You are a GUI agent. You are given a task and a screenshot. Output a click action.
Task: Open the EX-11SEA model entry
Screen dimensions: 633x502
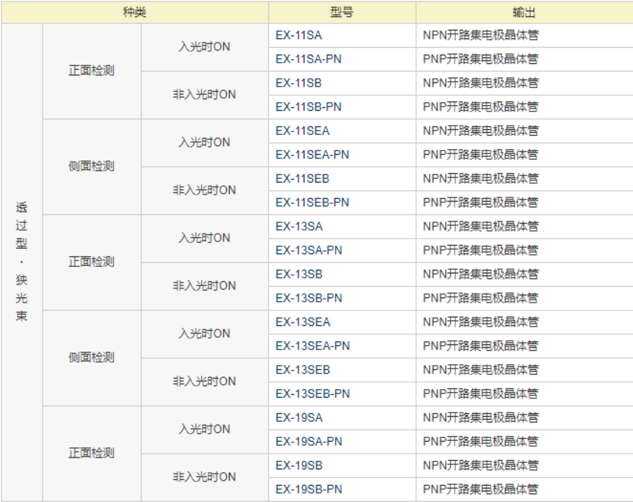(303, 131)
